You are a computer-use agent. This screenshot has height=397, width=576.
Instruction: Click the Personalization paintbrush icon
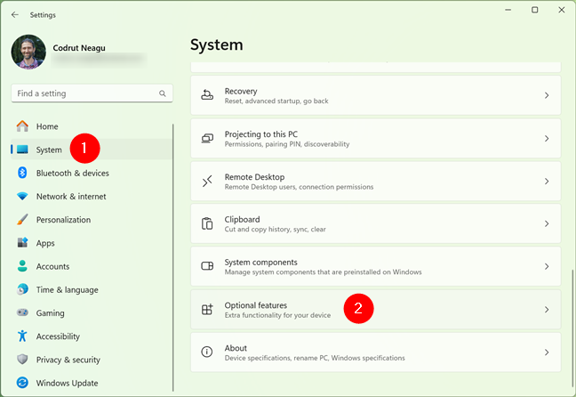tap(22, 219)
